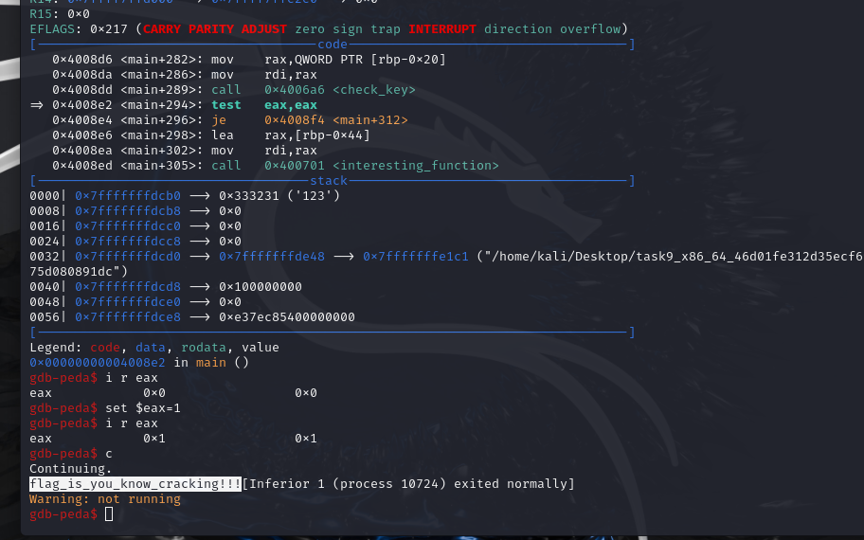Click the 0xe37ec85400000000 stack value
This screenshot has width=864, height=540.
pyautogui.click(x=287, y=317)
